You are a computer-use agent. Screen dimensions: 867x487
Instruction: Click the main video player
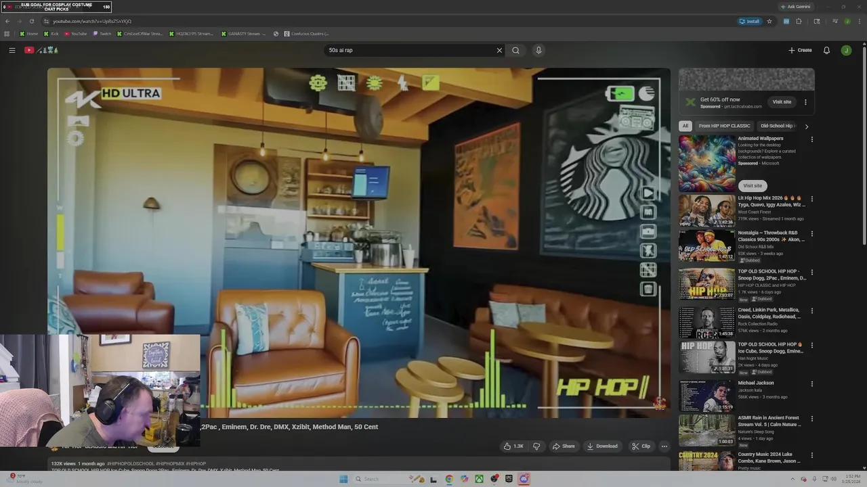pos(359,242)
